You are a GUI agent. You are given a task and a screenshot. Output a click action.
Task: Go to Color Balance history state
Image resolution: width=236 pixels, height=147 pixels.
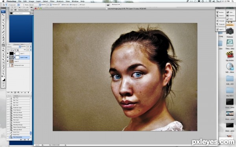[17, 110]
